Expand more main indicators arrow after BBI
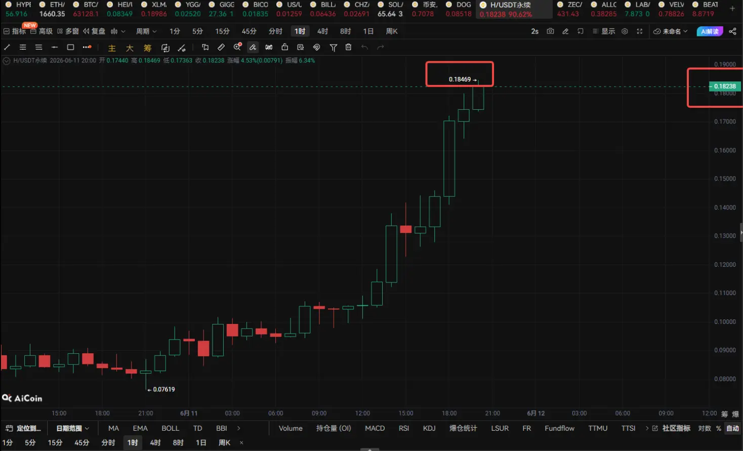 [x=239, y=428]
